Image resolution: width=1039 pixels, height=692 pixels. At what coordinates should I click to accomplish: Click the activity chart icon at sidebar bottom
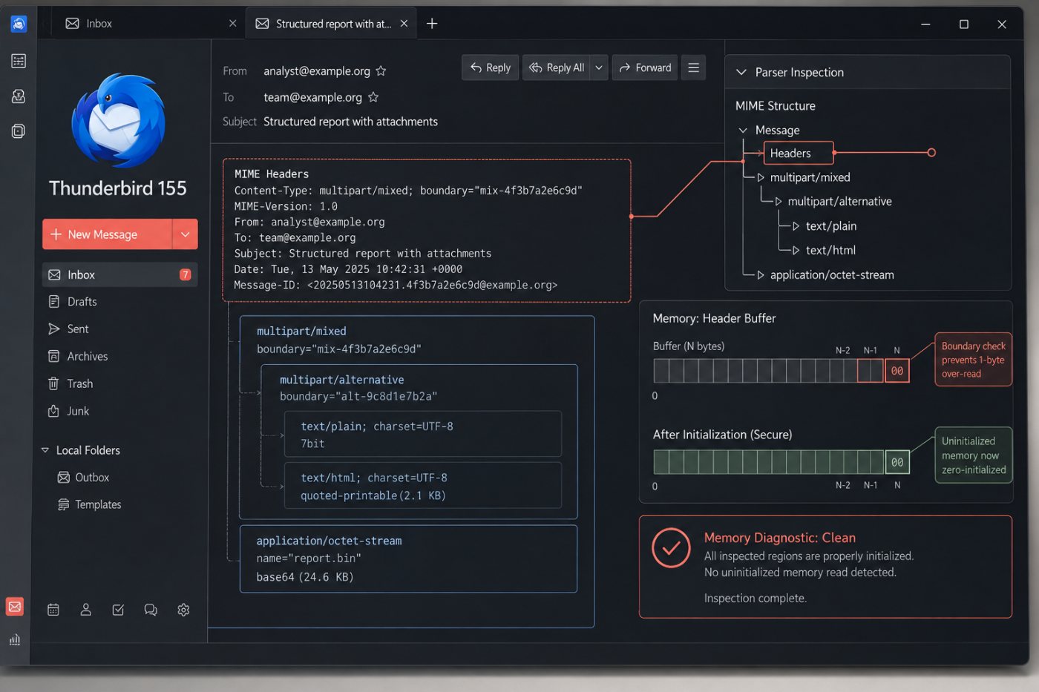[x=15, y=639]
